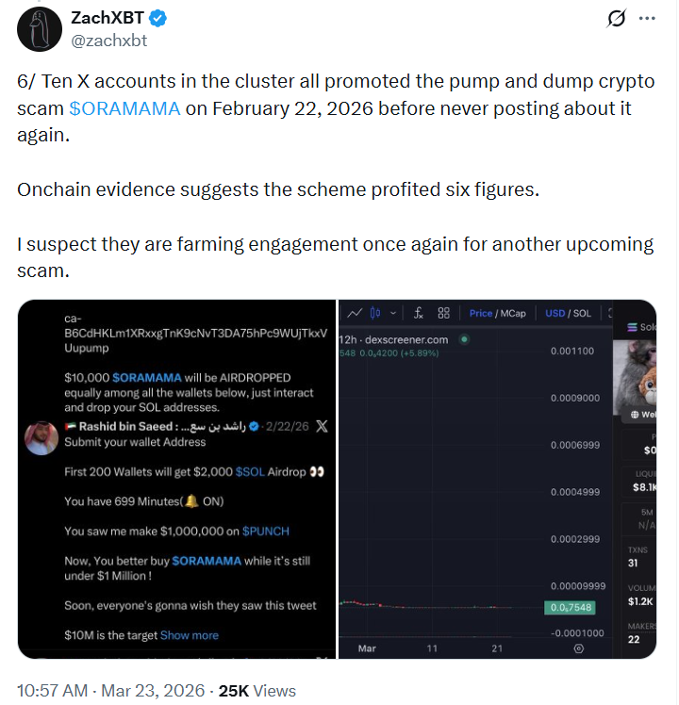Open the fx indicators icon
Viewport: 679px width, 705px height.
418,313
